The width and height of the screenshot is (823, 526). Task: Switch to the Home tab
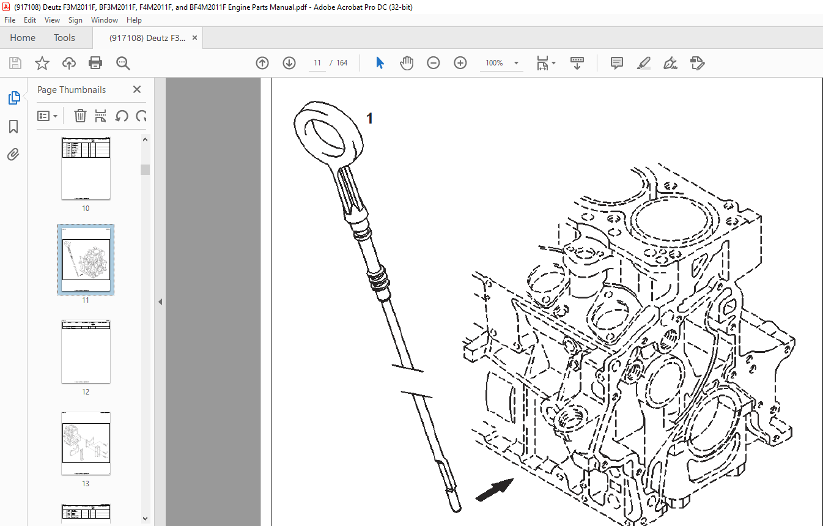point(23,38)
